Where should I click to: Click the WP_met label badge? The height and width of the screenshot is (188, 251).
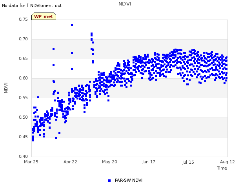tap(44, 16)
